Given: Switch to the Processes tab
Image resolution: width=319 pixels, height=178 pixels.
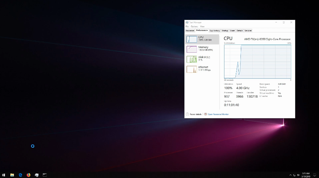Looking at the screenshot, I should [x=190, y=31].
